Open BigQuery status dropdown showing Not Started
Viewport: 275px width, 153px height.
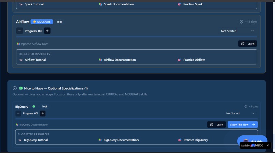point(240,113)
